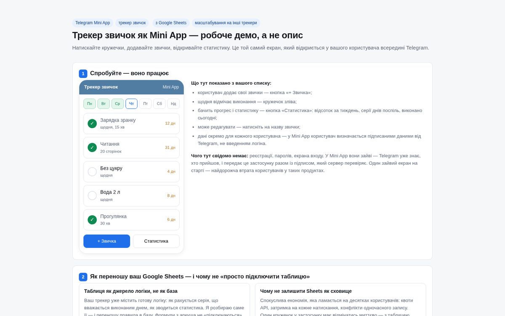Viewport: 505px width, 316px height.
Task: Select the Вт day chip
Action: click(104, 104)
